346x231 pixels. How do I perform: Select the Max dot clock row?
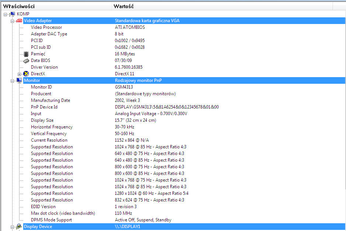63,213
